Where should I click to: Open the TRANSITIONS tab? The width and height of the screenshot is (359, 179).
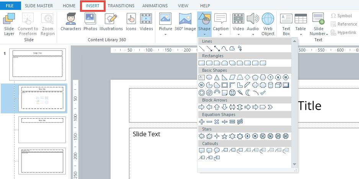click(x=121, y=6)
